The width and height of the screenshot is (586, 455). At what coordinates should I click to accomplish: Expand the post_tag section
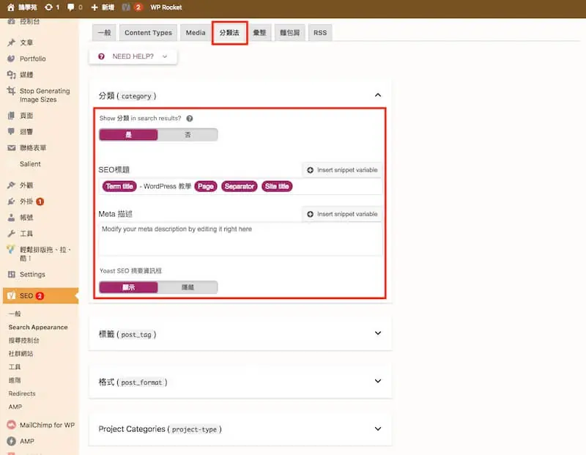[378, 333]
